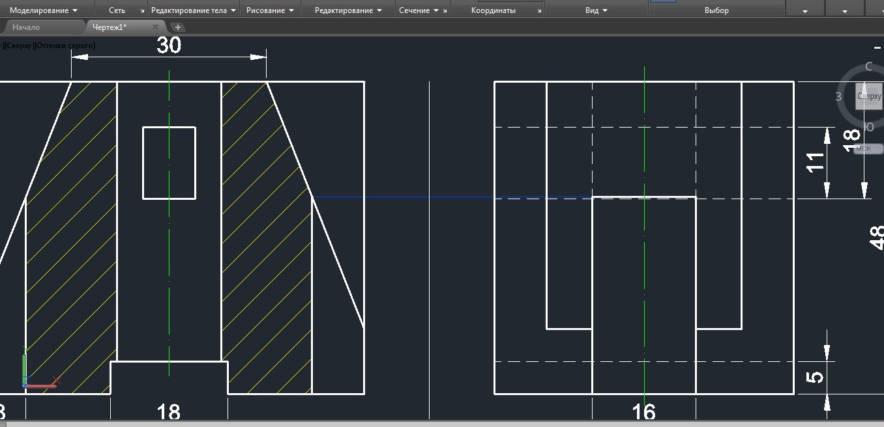Select the vertical dimension text 11
Screen dimensions: 884x427
tap(815, 162)
